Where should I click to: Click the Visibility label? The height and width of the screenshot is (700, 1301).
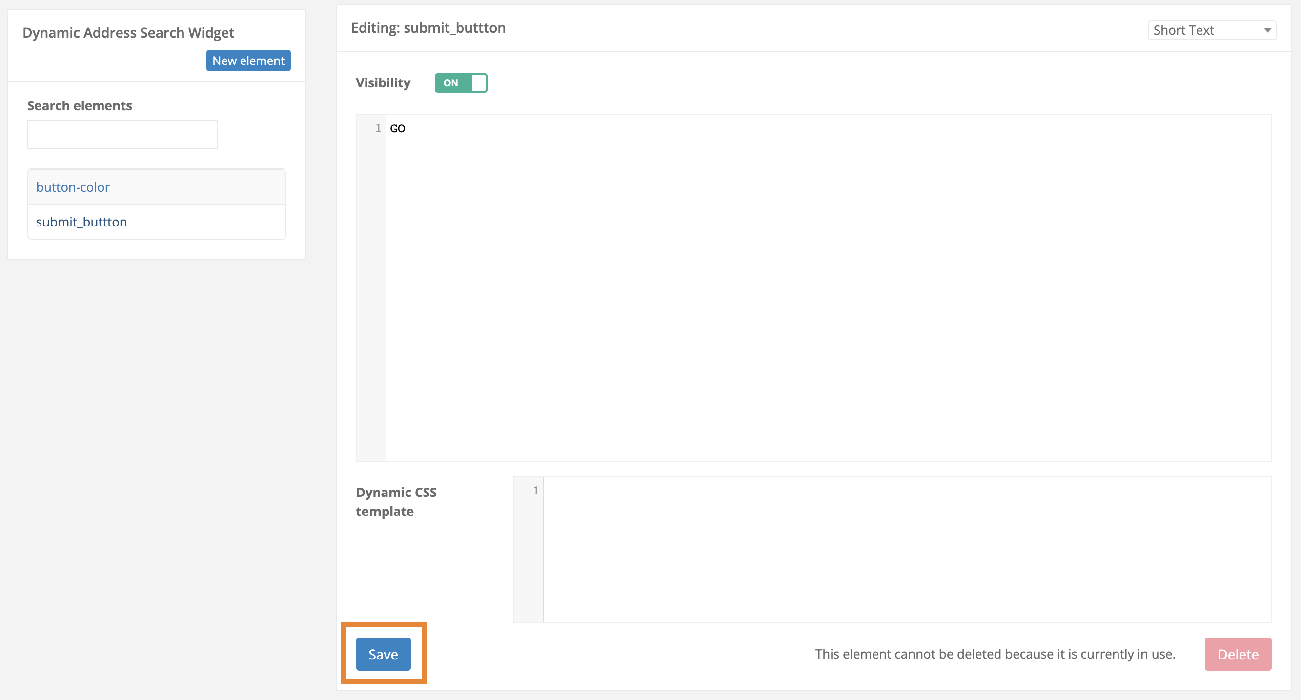tap(383, 82)
